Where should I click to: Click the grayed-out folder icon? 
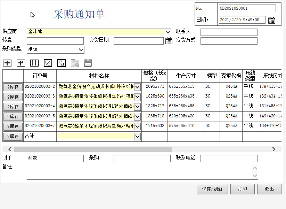click(75, 63)
